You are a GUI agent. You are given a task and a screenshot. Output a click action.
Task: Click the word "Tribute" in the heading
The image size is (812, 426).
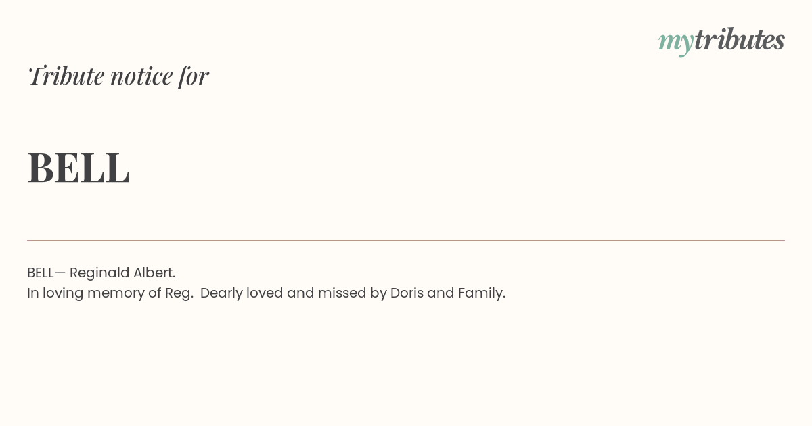(66, 76)
